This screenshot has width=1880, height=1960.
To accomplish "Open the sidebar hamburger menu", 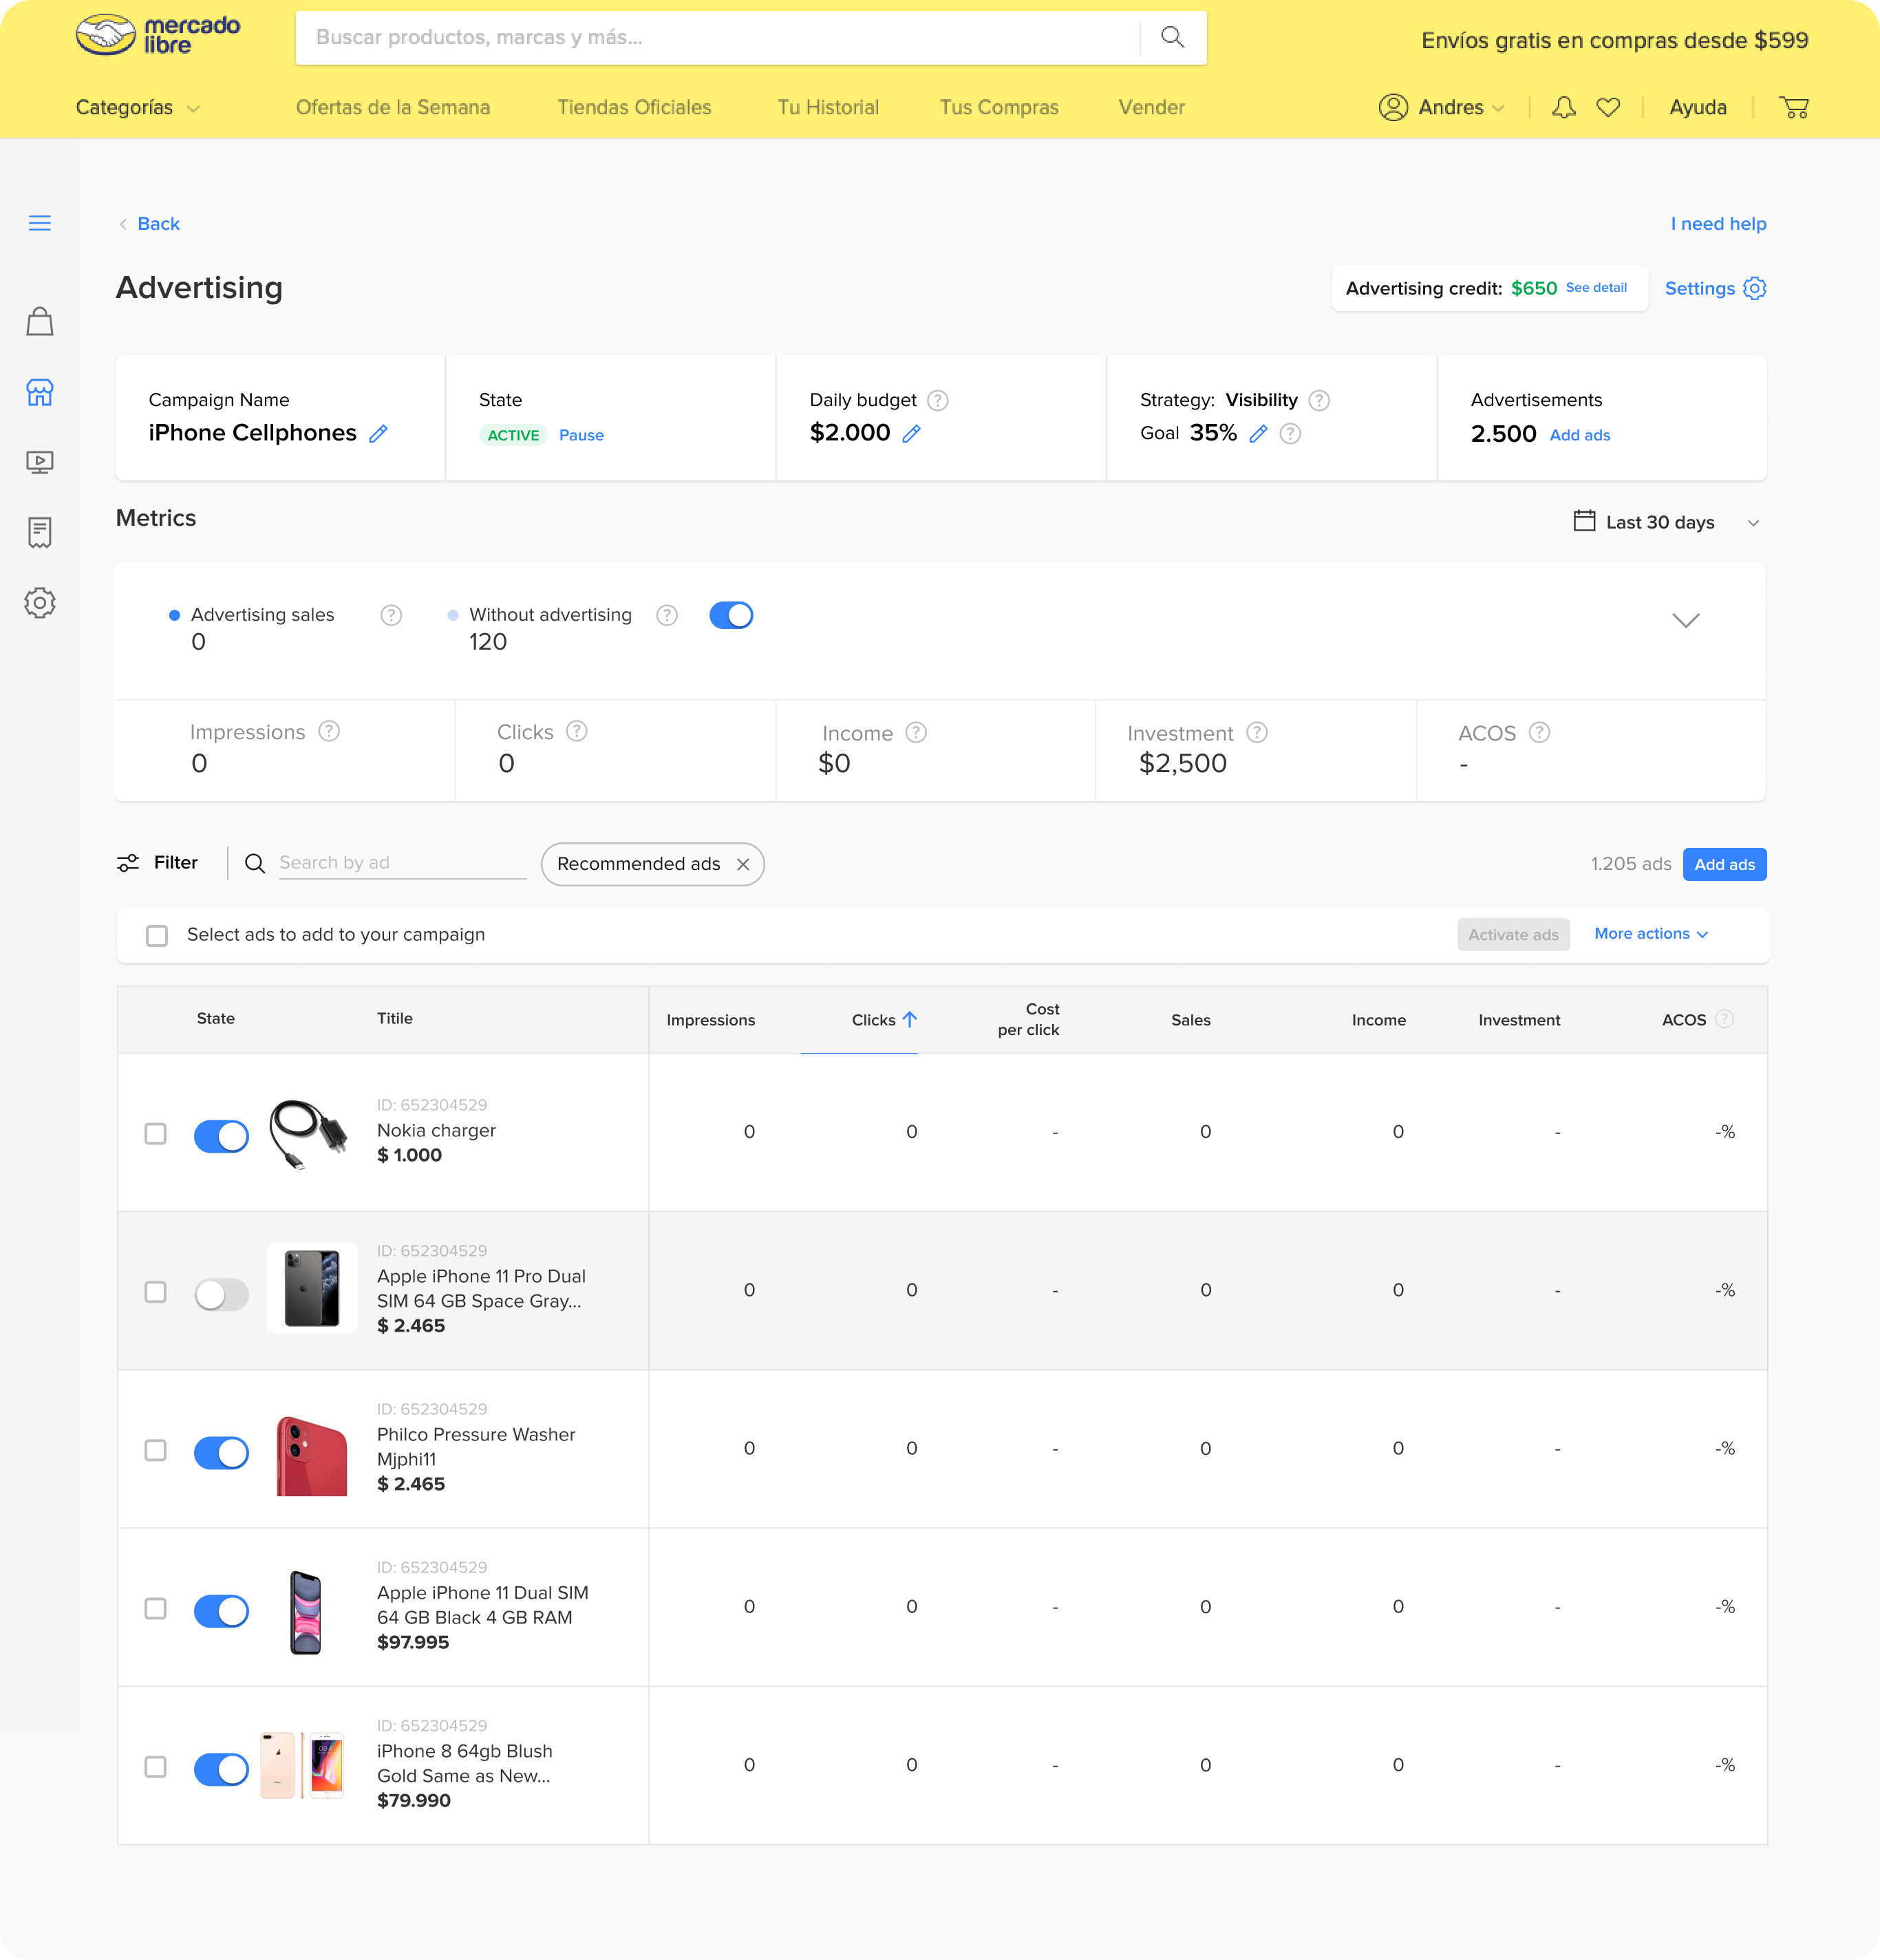I will coord(40,223).
